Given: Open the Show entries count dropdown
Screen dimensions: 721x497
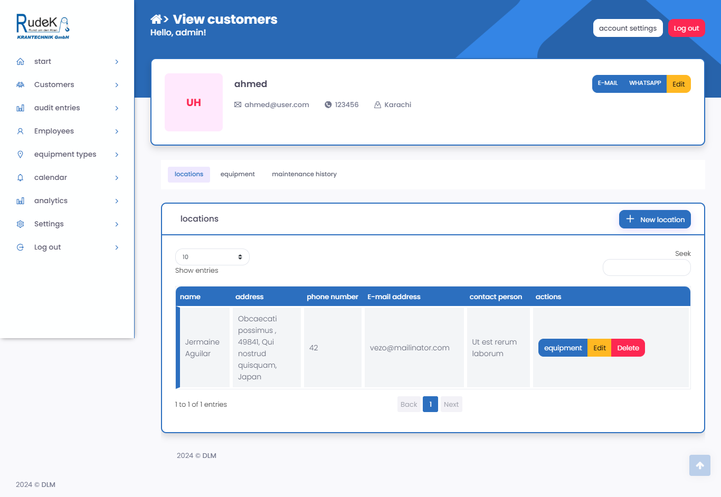Looking at the screenshot, I should pyautogui.click(x=212, y=257).
